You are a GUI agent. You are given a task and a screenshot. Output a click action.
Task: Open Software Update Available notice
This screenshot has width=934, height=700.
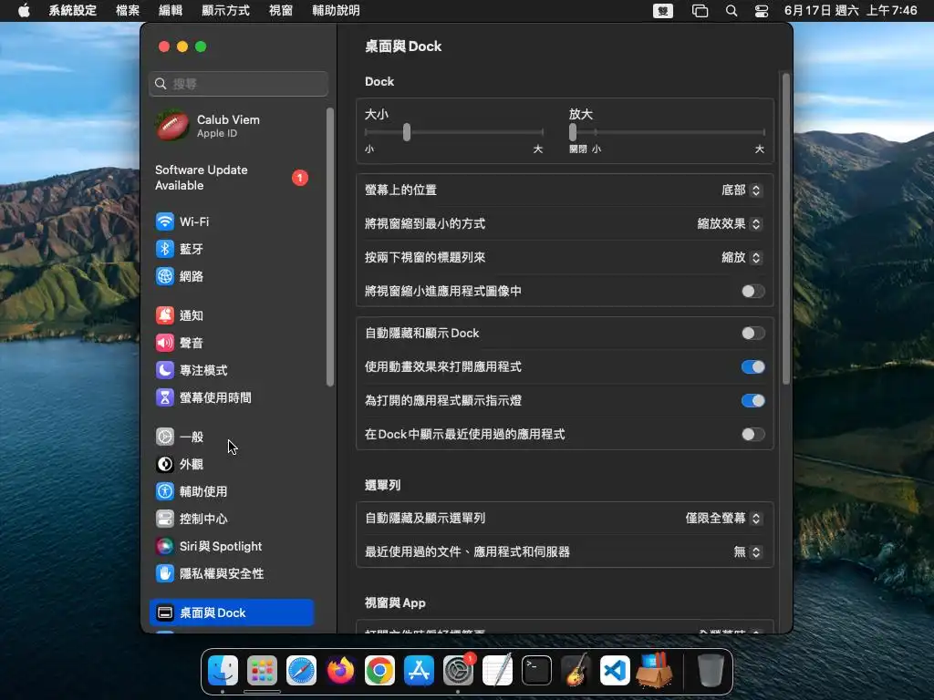pos(233,178)
